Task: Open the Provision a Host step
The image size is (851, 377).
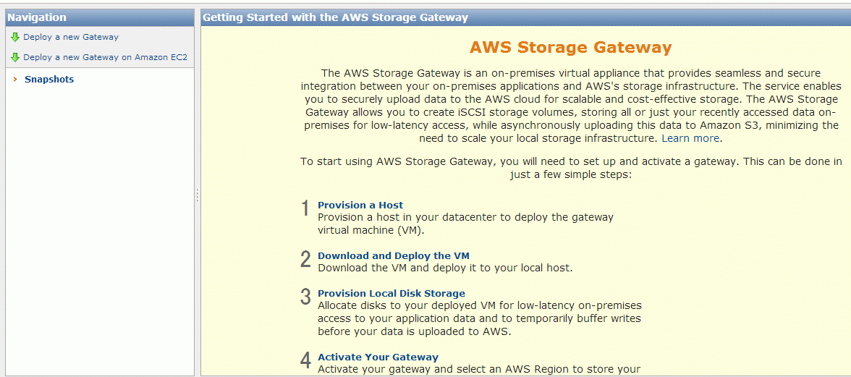Action: [360, 205]
